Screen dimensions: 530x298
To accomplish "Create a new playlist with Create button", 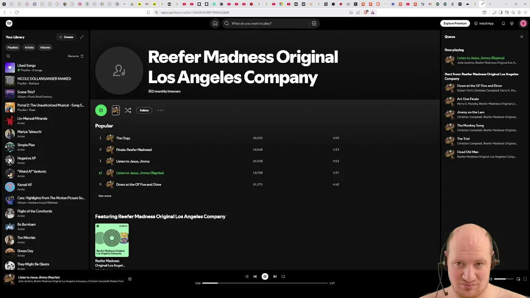I will click(66, 37).
